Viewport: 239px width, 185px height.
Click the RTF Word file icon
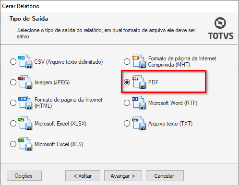point(139,103)
